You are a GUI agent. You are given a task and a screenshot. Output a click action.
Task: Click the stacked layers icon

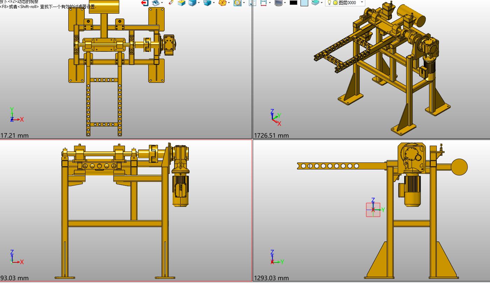315,2
